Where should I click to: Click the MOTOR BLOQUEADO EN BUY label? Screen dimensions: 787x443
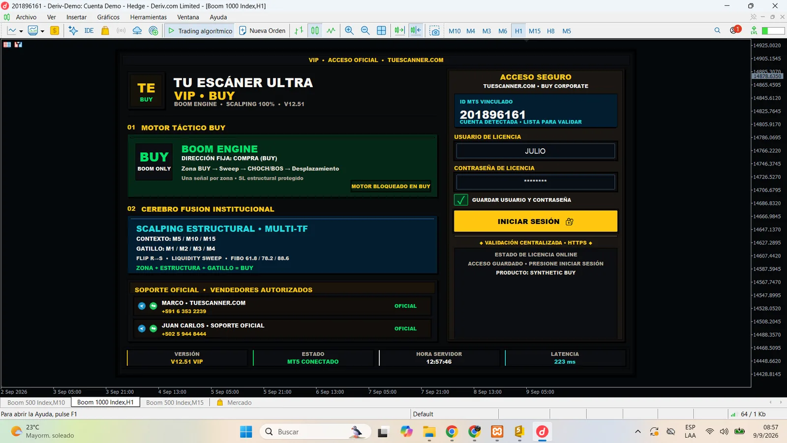(x=391, y=187)
